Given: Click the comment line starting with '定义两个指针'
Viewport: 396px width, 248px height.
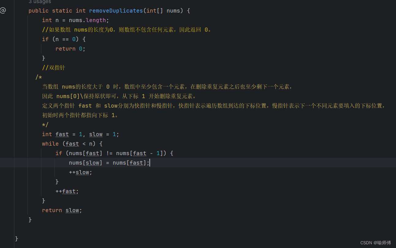Looking at the screenshot, I should pyautogui.click(x=213, y=106).
